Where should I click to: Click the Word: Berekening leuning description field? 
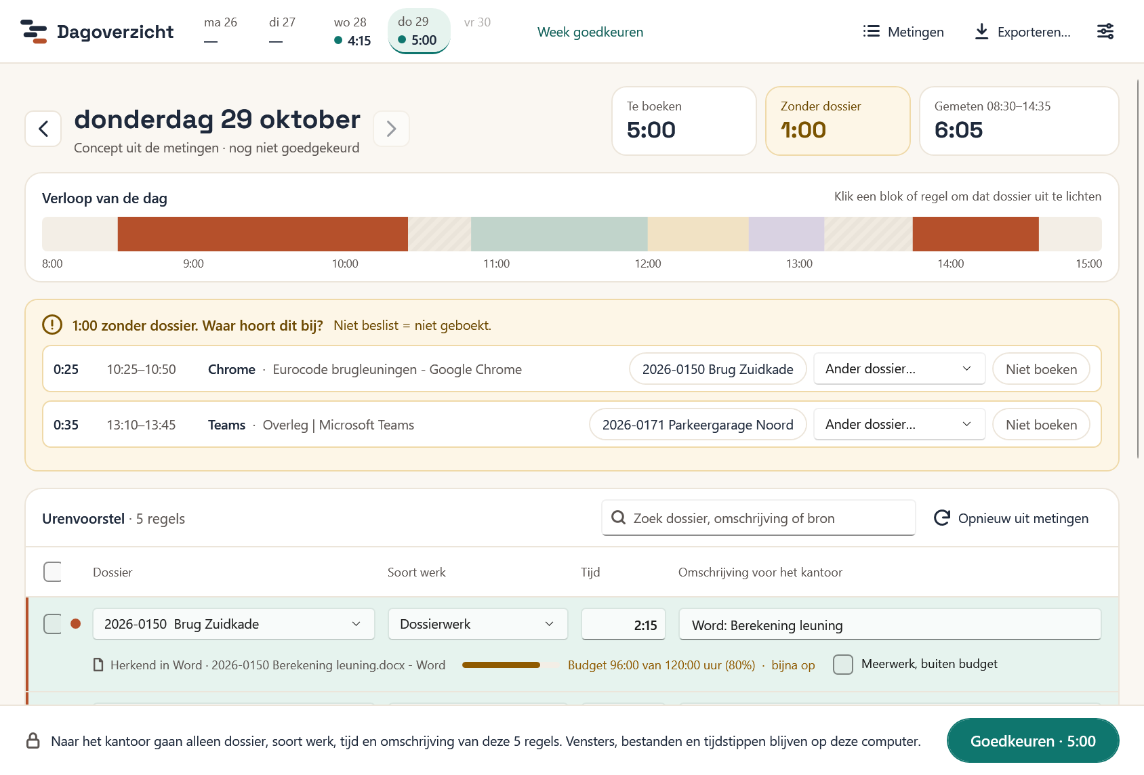pyautogui.click(x=890, y=624)
